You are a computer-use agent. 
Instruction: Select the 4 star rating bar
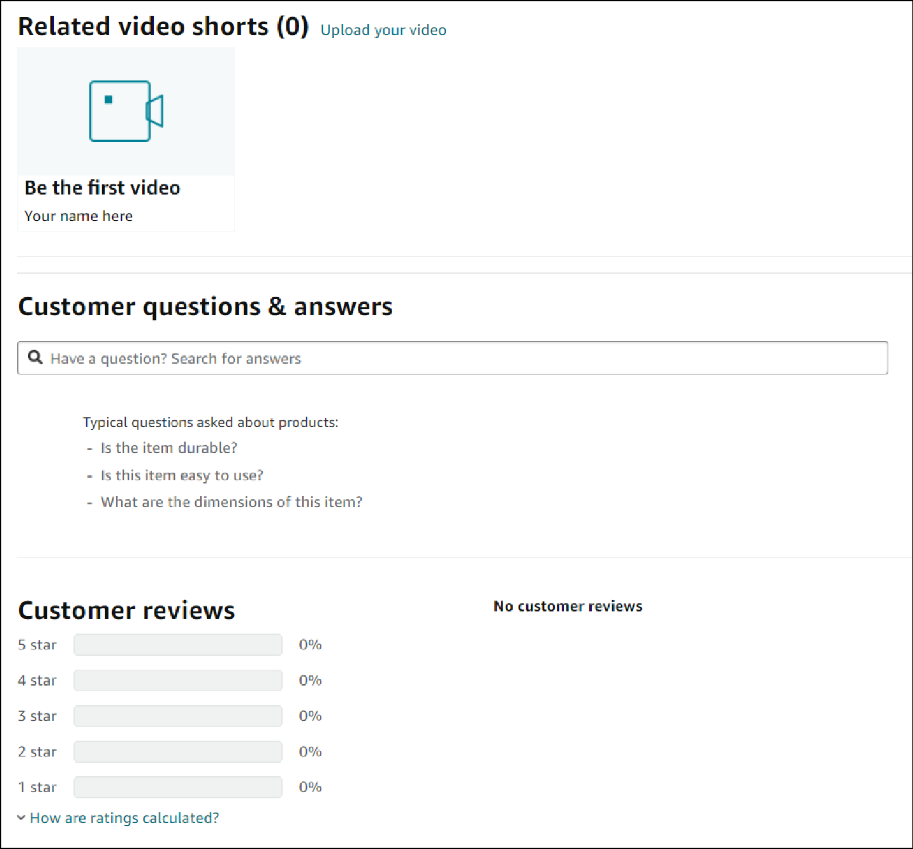click(x=178, y=680)
